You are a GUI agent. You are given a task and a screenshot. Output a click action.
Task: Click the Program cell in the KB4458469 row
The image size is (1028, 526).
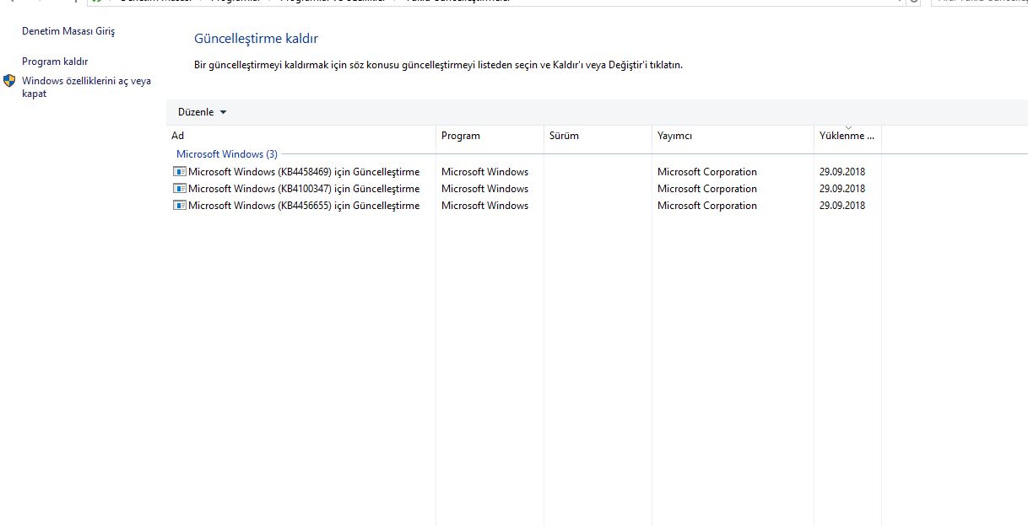484,171
